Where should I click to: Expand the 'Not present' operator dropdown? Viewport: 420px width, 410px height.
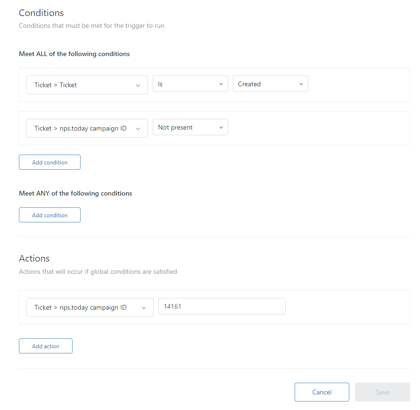190,127
